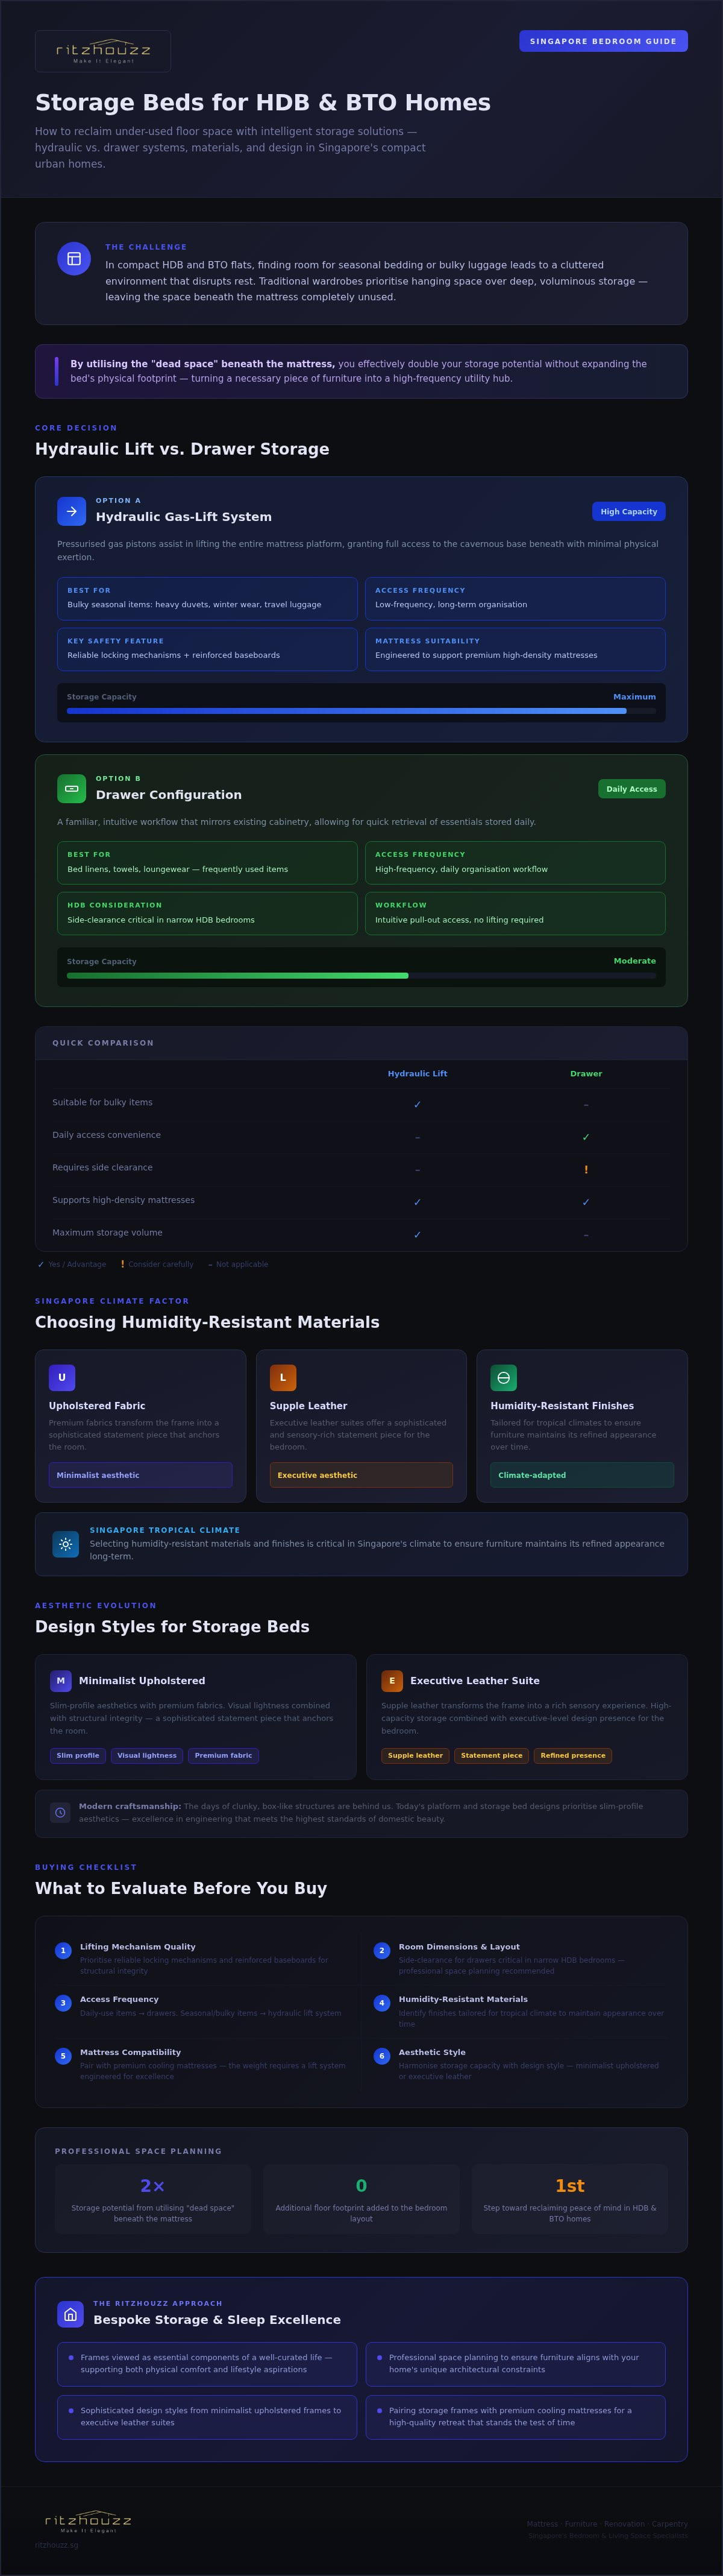Click the Hydraulic Lift column header

pos(418,1074)
